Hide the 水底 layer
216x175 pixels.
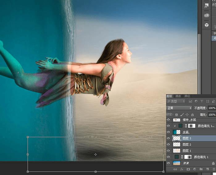(x=168, y=132)
